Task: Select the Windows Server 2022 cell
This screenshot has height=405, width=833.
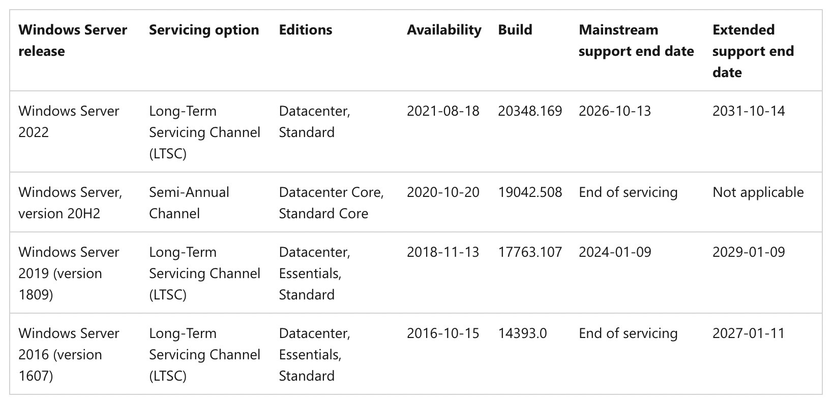Action: 69,122
